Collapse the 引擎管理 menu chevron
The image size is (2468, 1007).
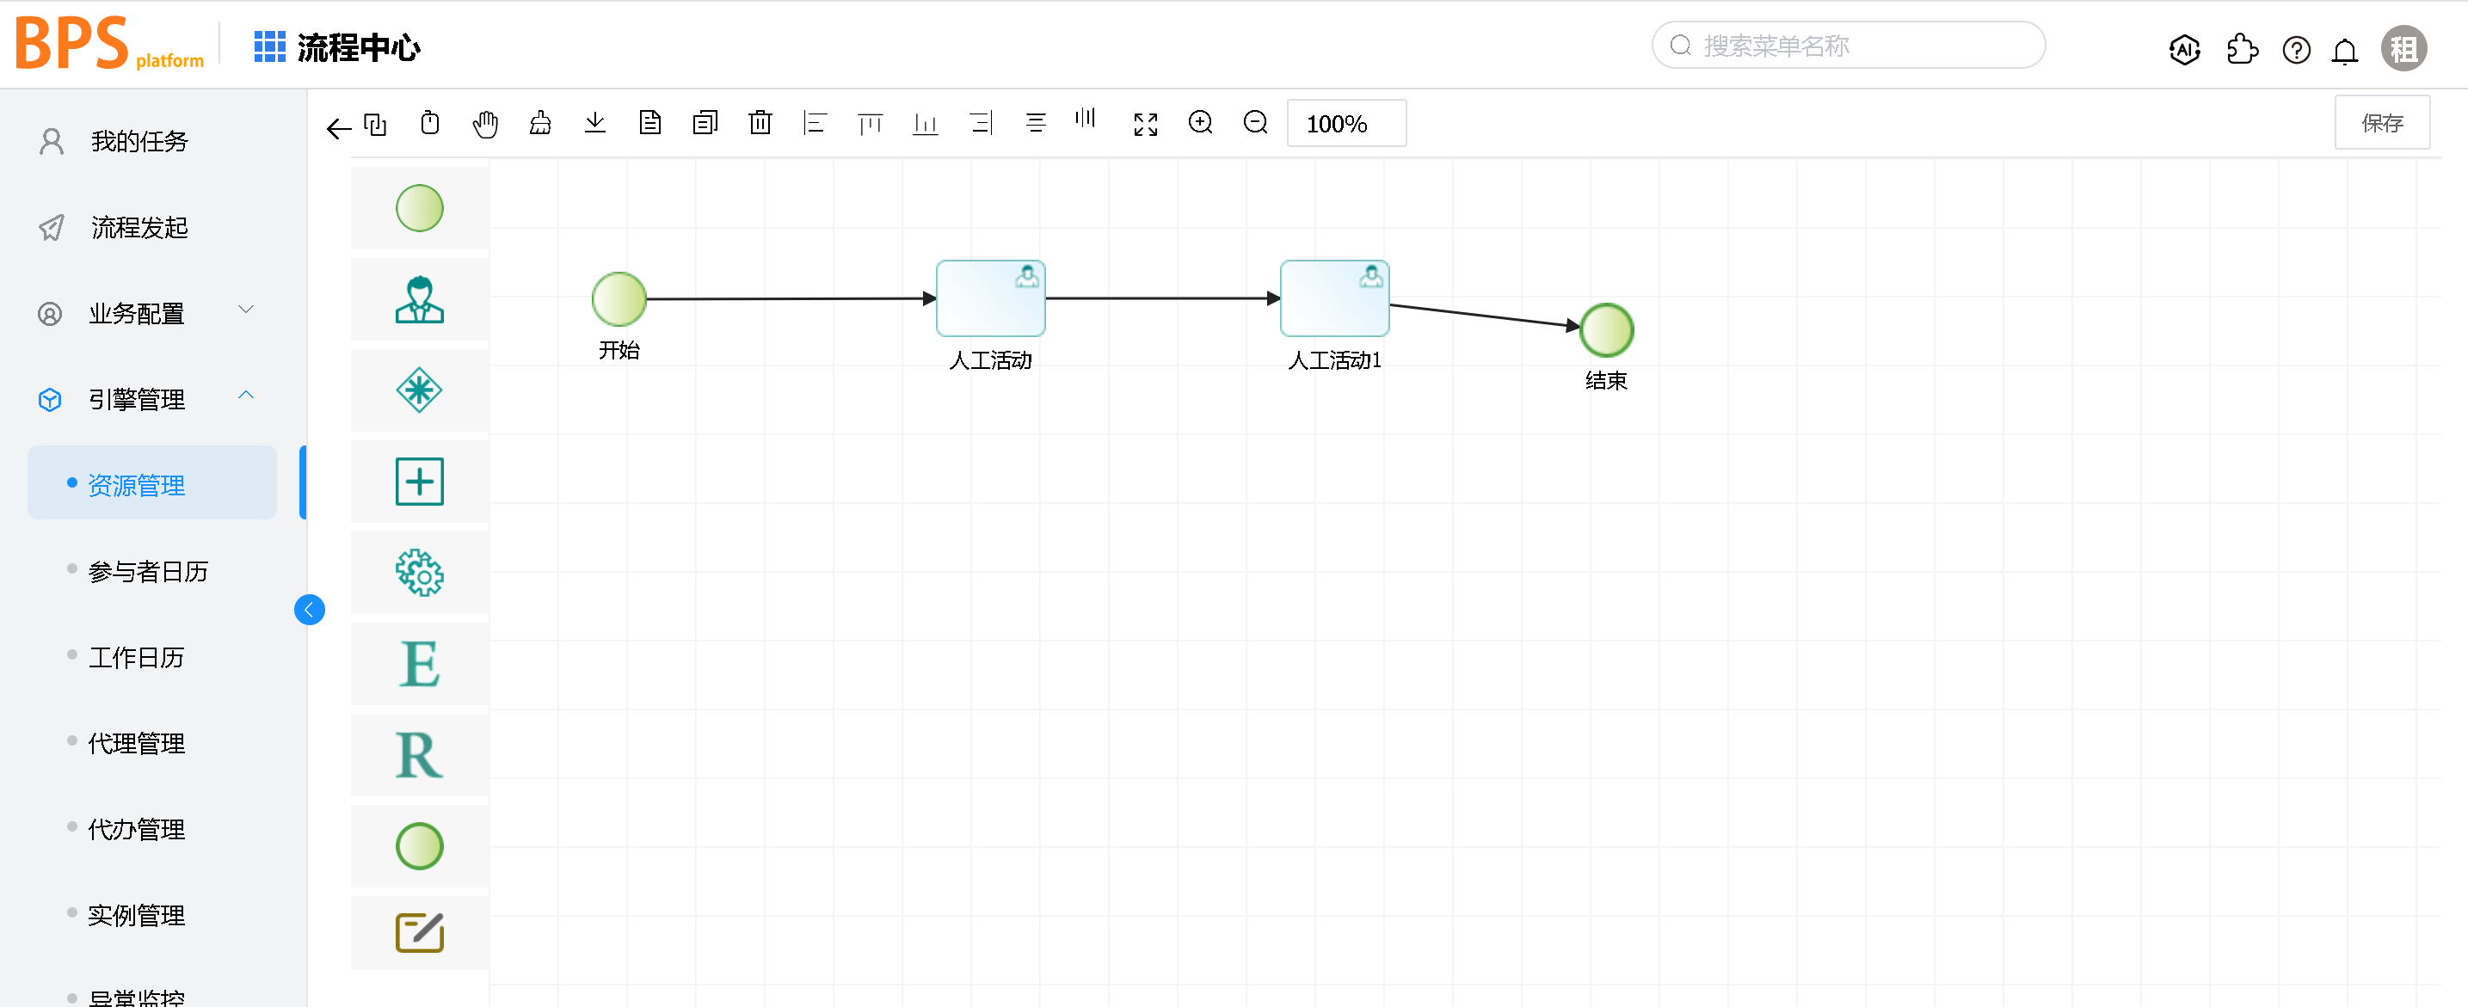click(246, 395)
